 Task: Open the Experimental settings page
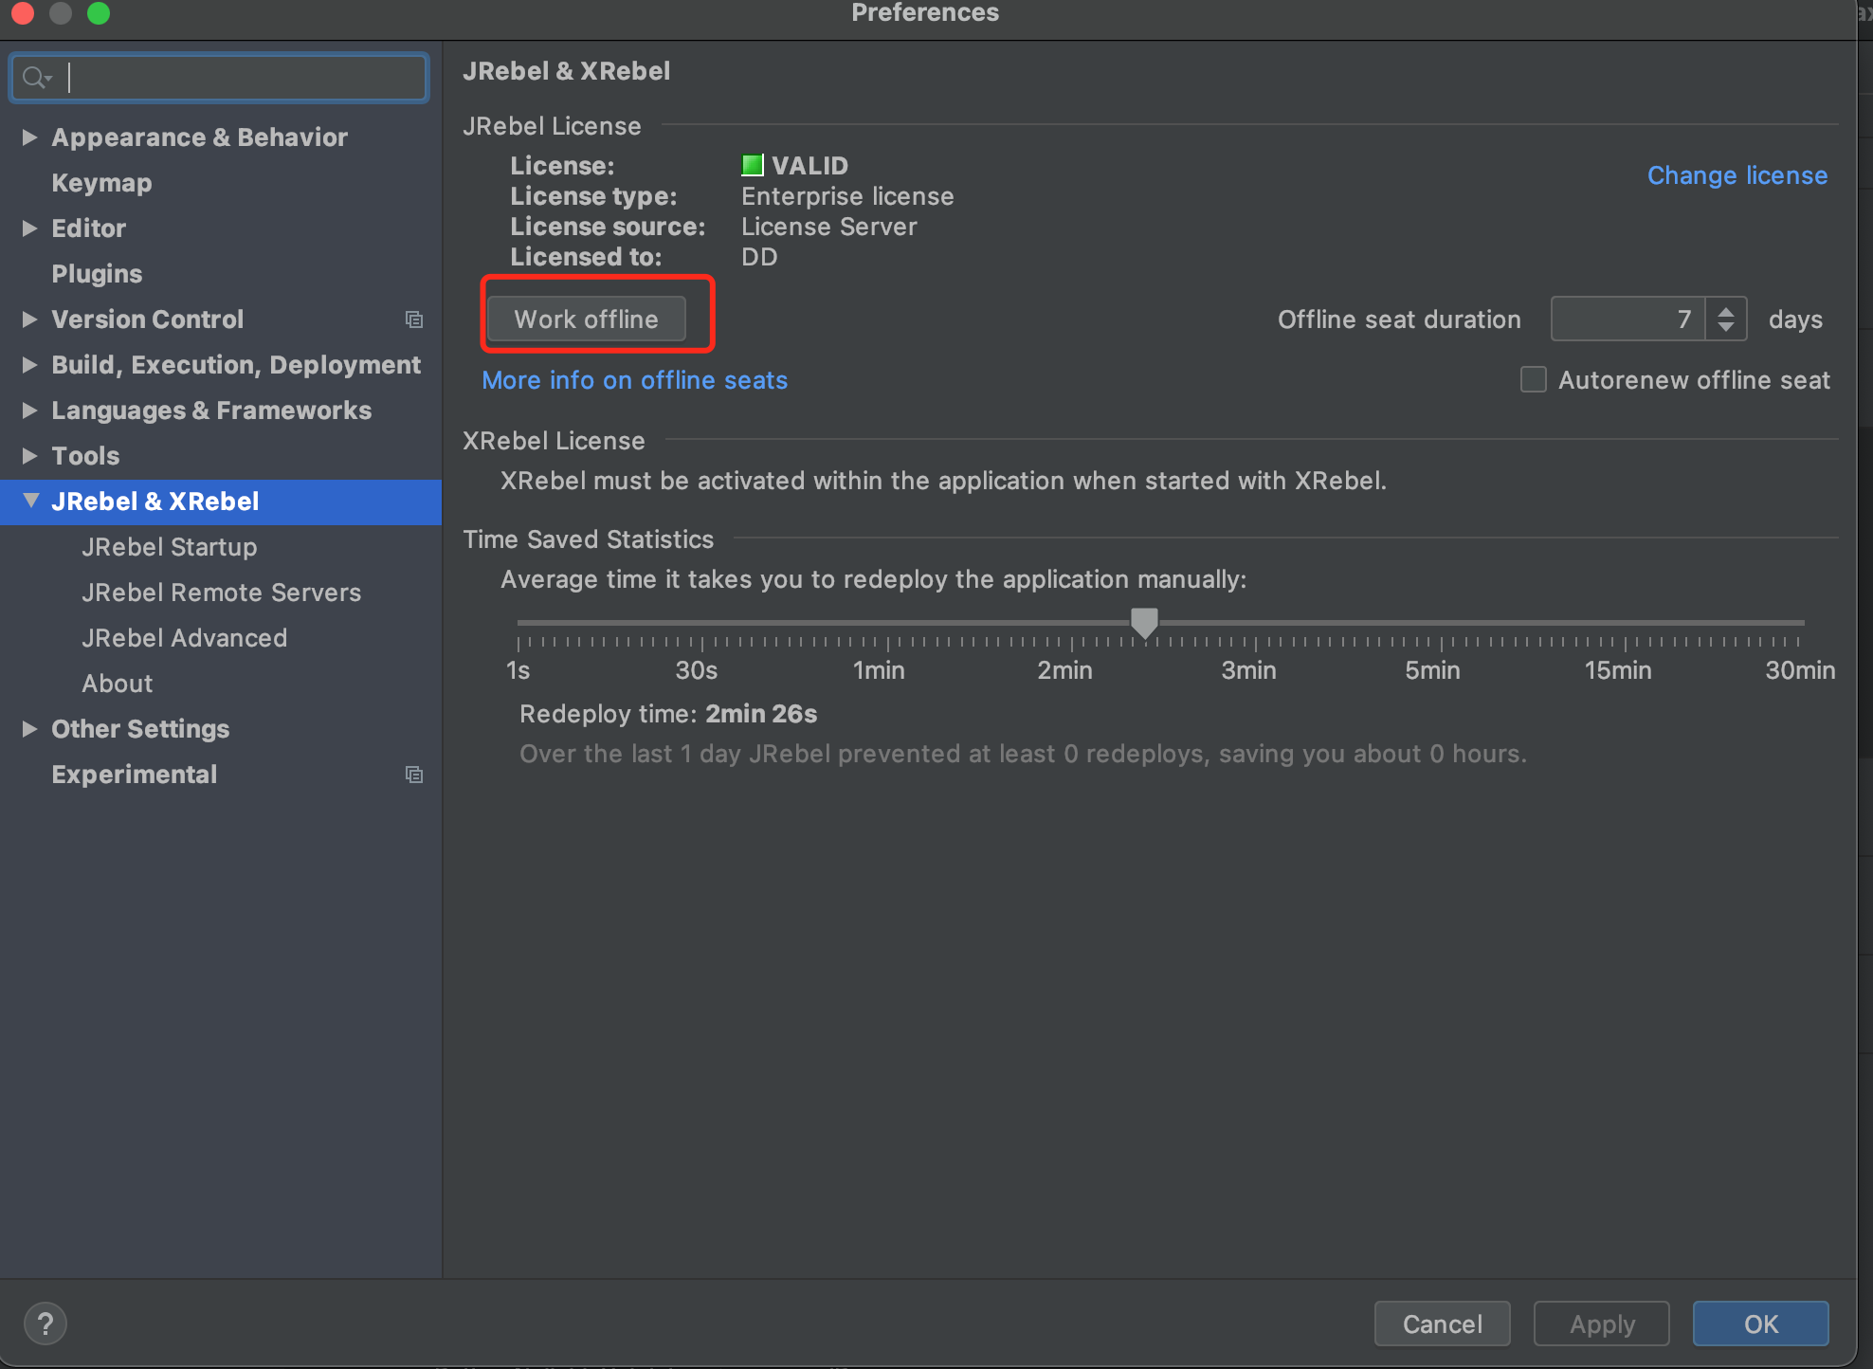[x=135, y=775]
